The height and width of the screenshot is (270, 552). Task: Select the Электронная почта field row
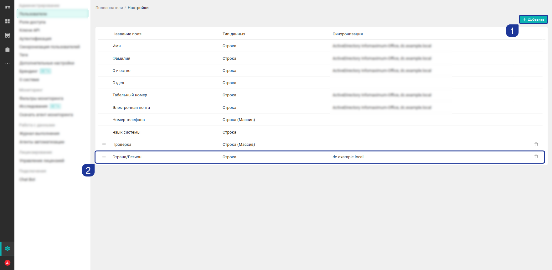point(320,107)
